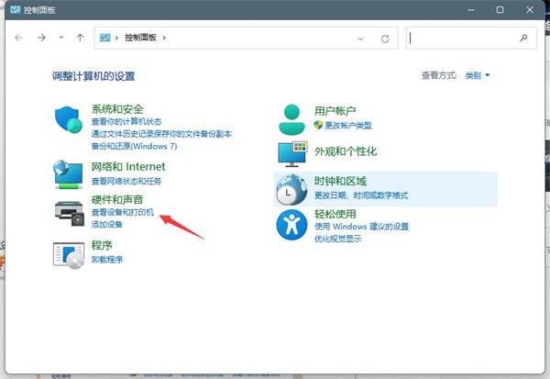Screen dimensions: 550x379
Task: Click 控制面板 breadcrumb in address bar
Action: 141,39
